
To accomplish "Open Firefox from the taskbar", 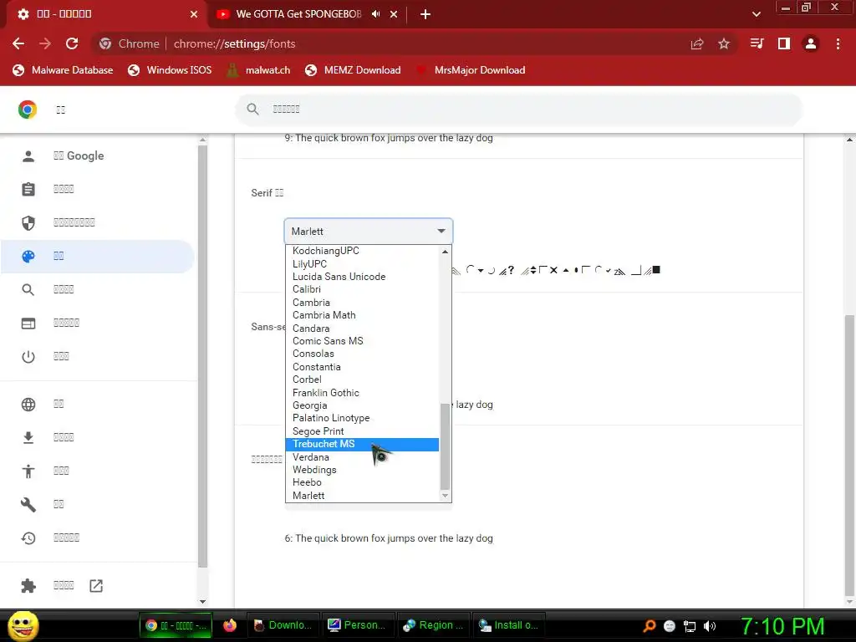I will click(x=230, y=625).
